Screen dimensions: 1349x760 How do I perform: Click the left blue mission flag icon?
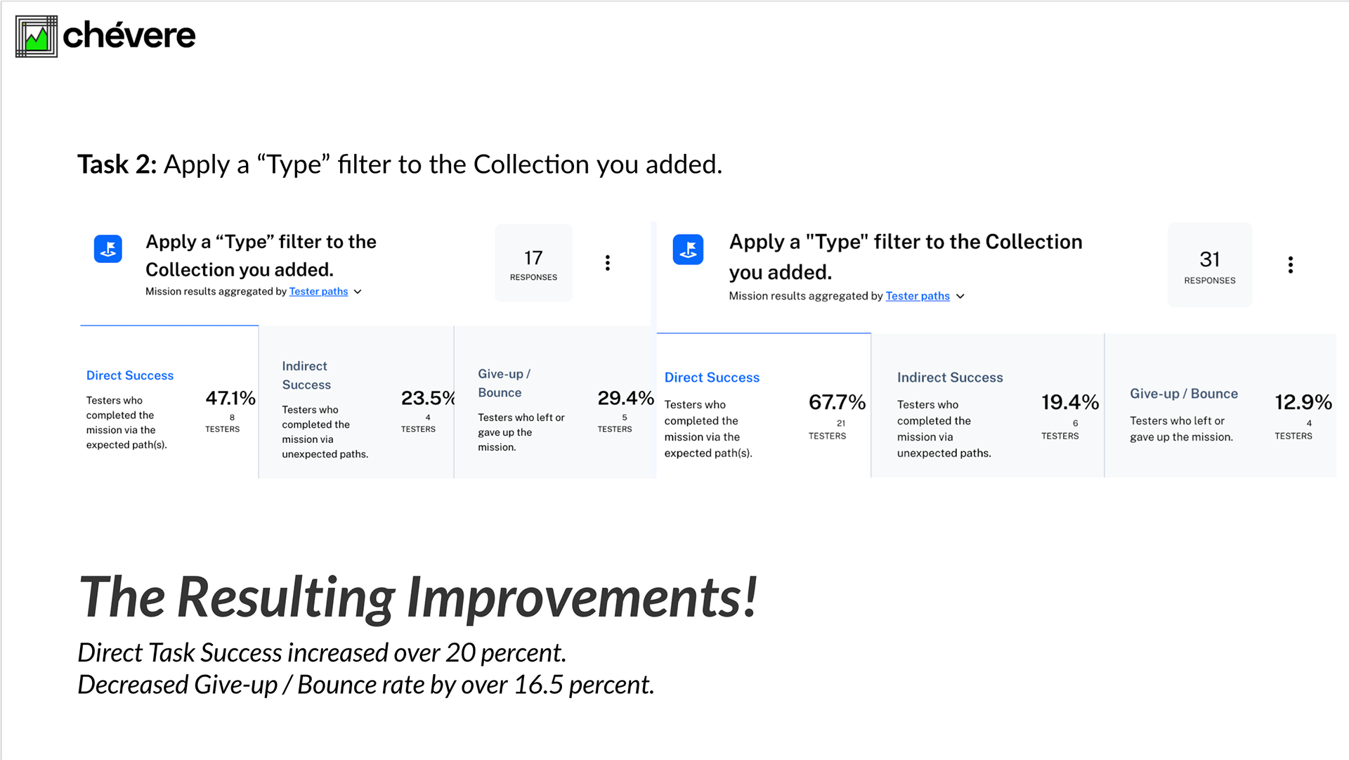[x=108, y=249]
